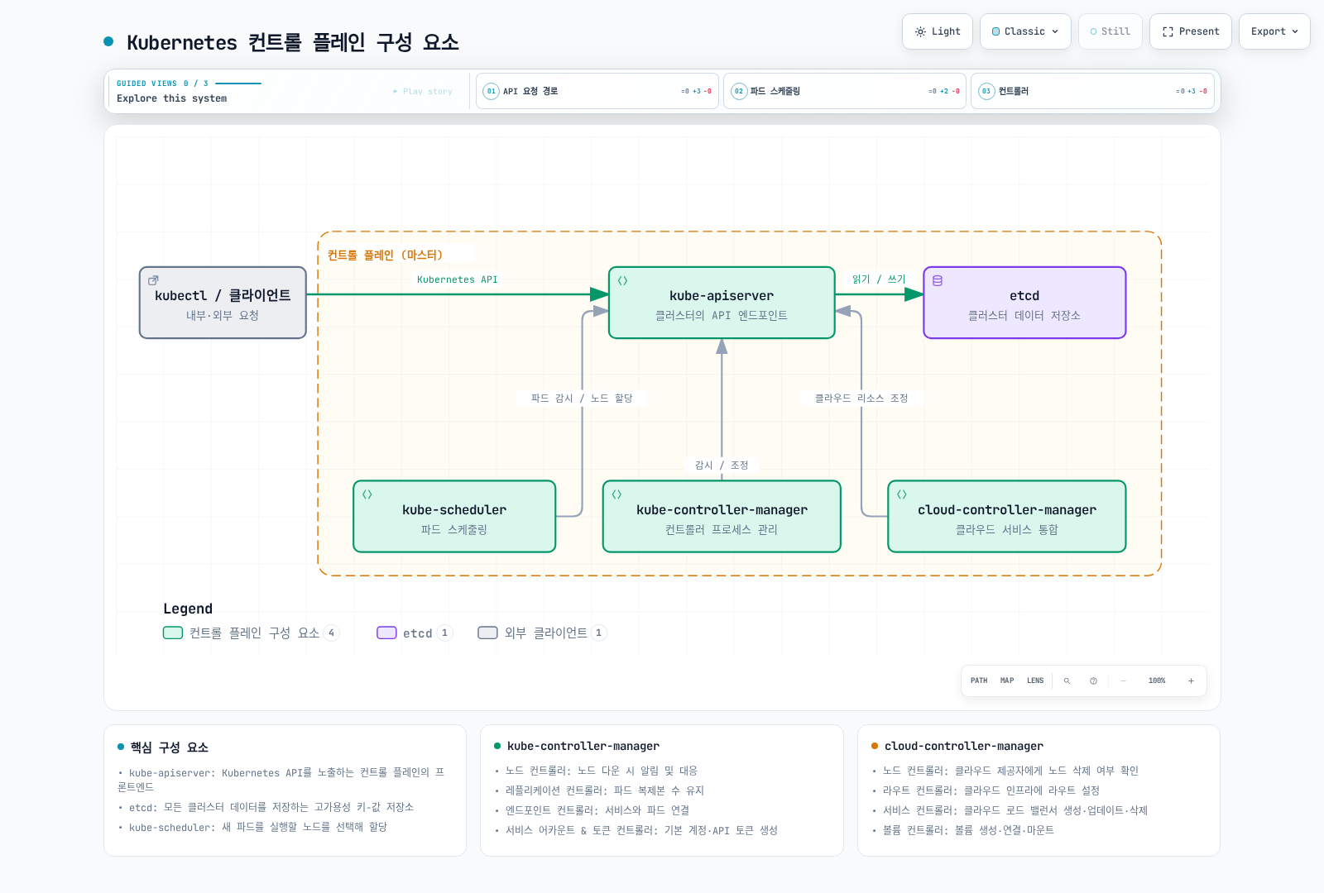This screenshot has width=1324, height=893.
Task: Click the Kubernetes 컨트롤 플레인 구성 요소 title
Action: click(x=293, y=42)
